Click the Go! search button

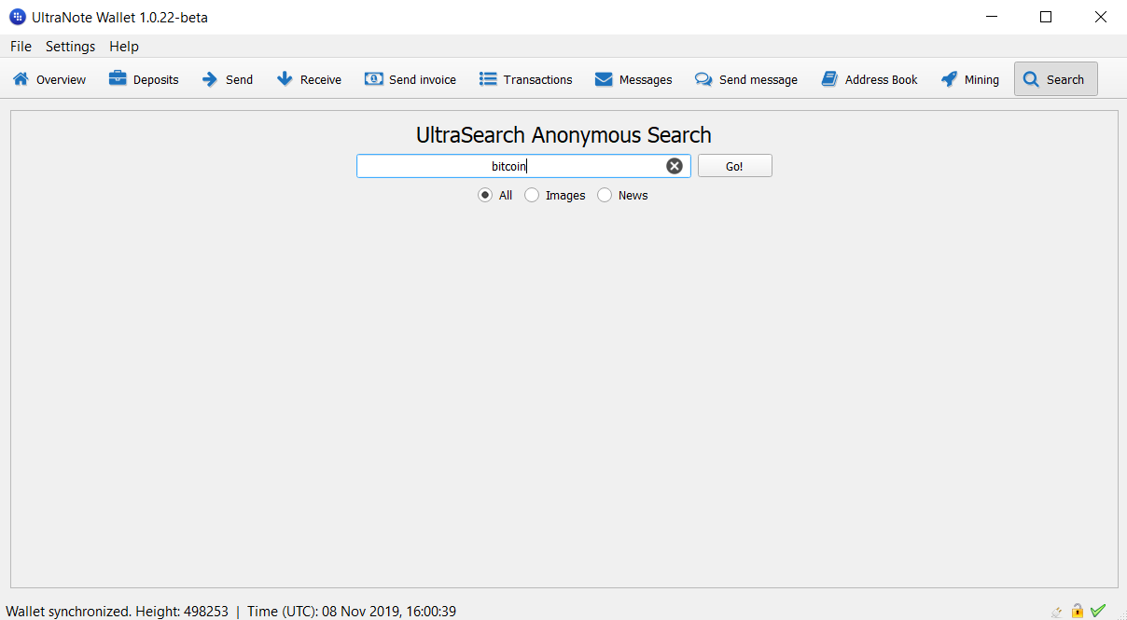[734, 166]
